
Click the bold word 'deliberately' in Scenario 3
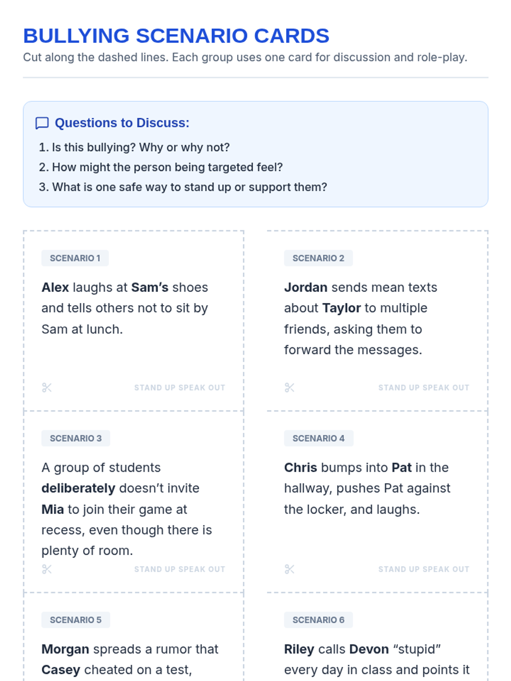click(x=78, y=488)
